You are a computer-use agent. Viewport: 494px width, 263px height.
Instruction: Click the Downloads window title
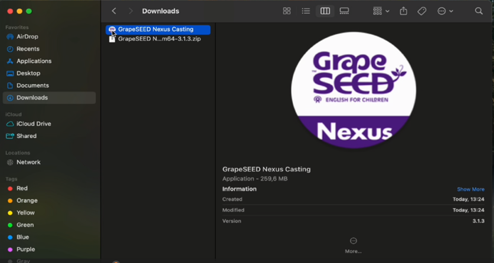click(161, 11)
